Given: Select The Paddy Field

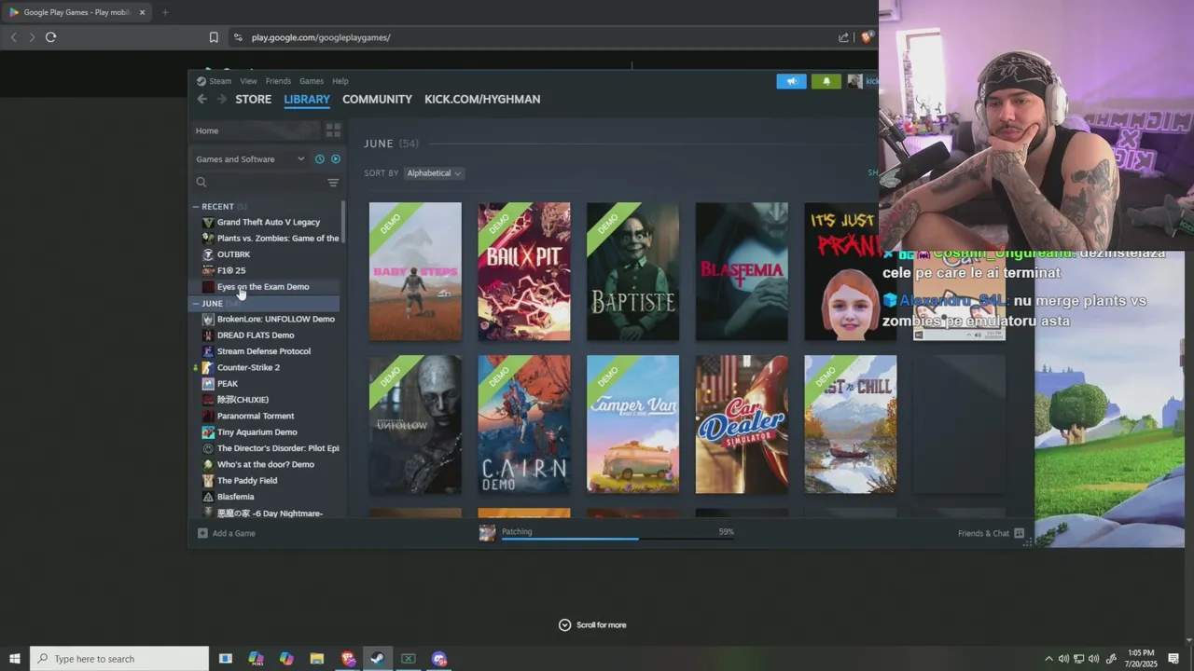Looking at the screenshot, I should tap(247, 481).
